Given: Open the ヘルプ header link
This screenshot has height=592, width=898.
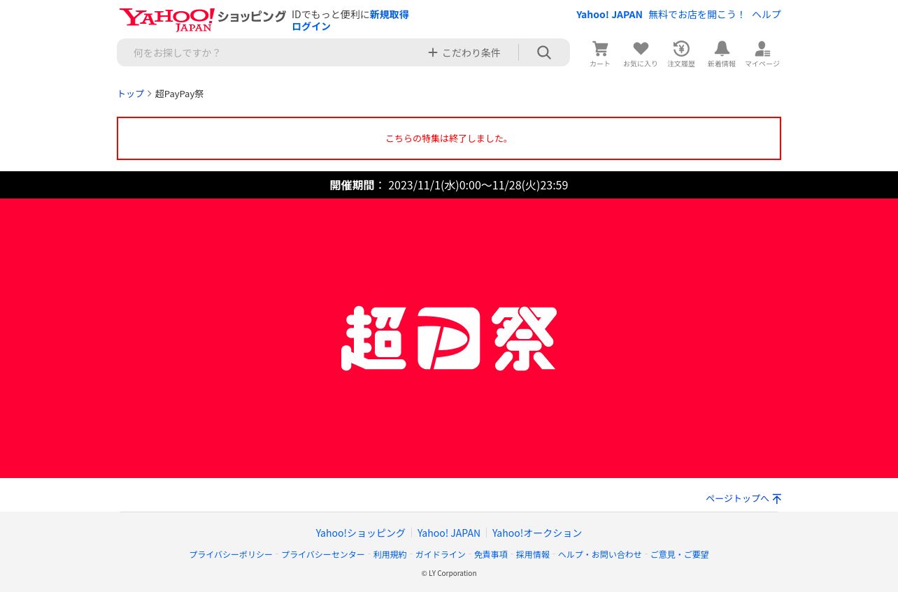Looking at the screenshot, I should click(767, 15).
